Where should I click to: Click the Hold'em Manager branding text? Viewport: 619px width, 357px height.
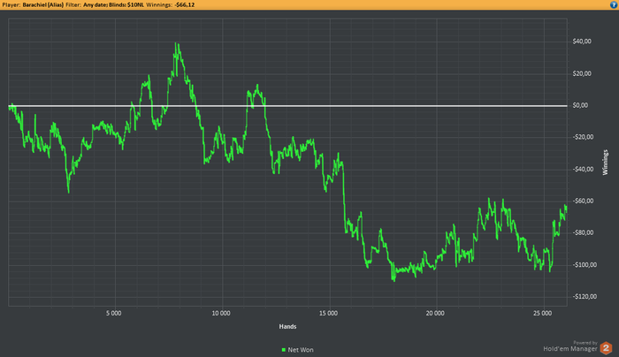(x=570, y=349)
